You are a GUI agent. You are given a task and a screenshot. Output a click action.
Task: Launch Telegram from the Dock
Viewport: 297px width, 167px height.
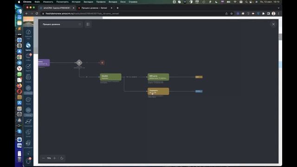point(19,63)
